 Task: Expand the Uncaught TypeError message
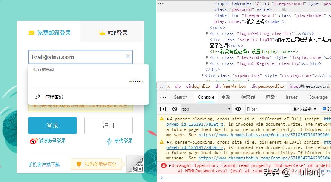coord(170,165)
